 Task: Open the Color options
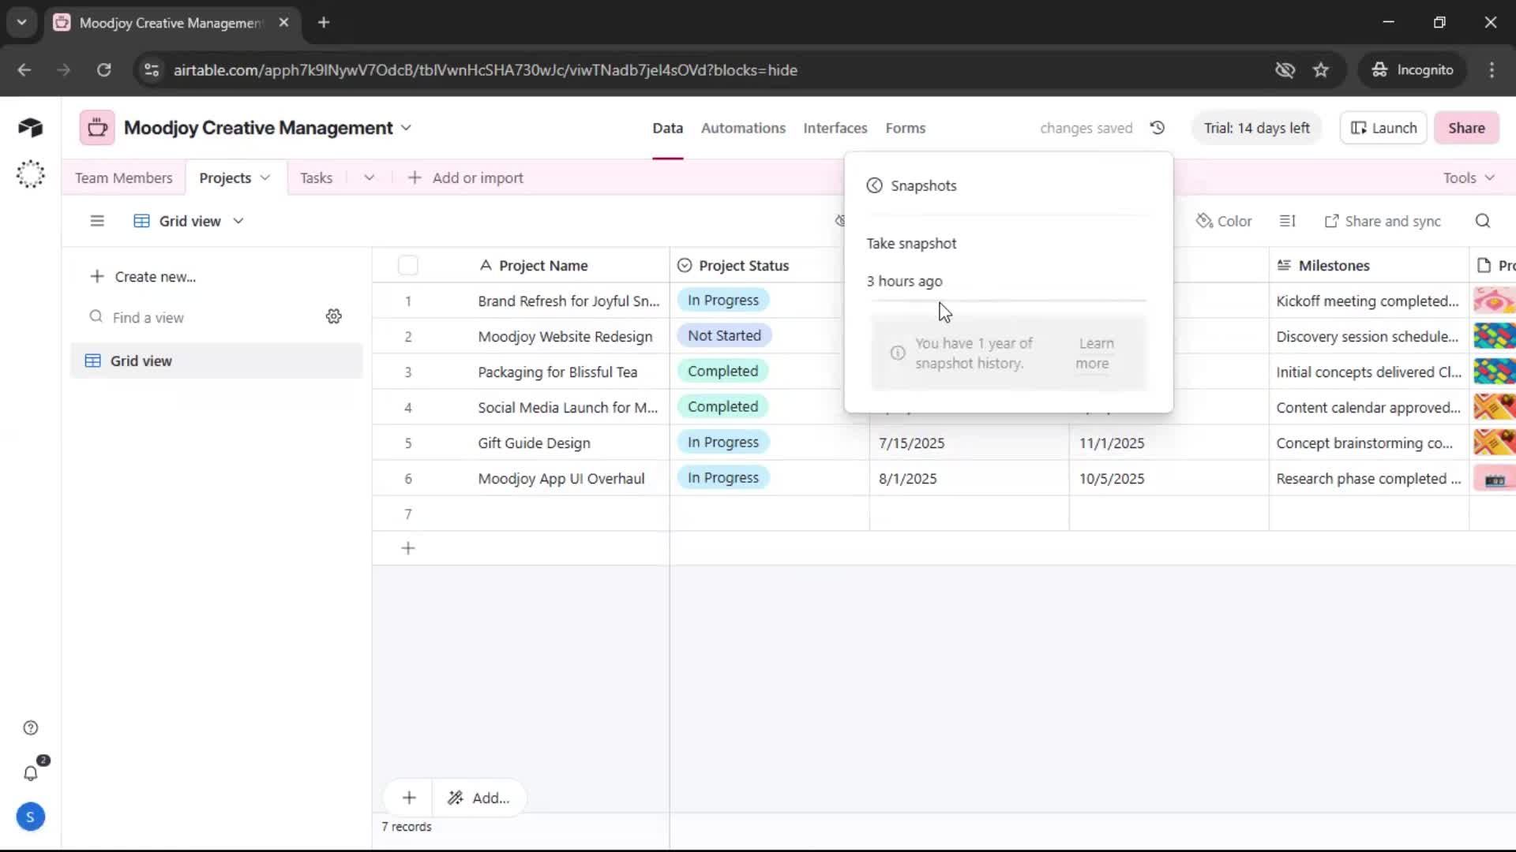1224,221
